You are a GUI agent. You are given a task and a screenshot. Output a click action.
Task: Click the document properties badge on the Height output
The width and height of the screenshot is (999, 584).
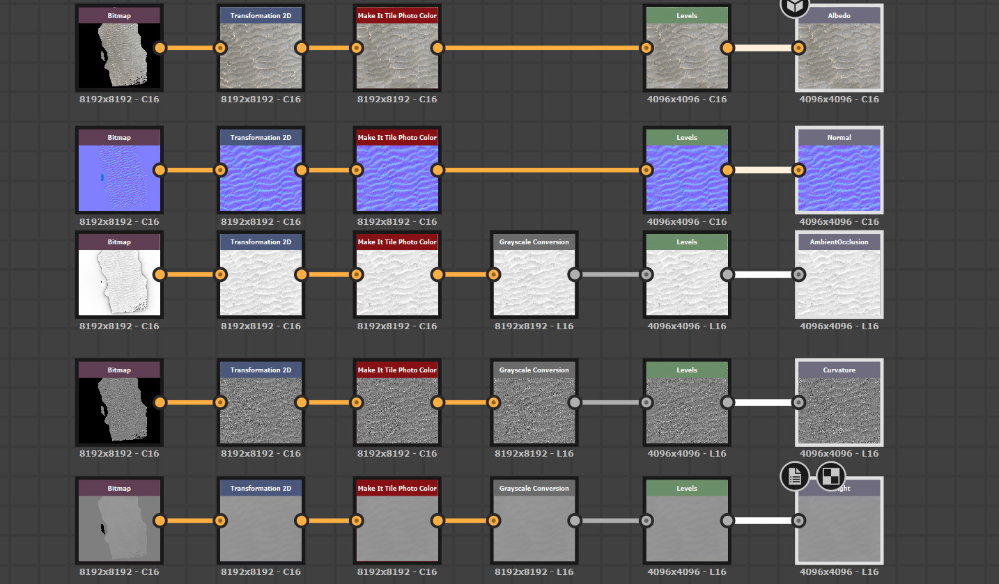click(x=794, y=476)
